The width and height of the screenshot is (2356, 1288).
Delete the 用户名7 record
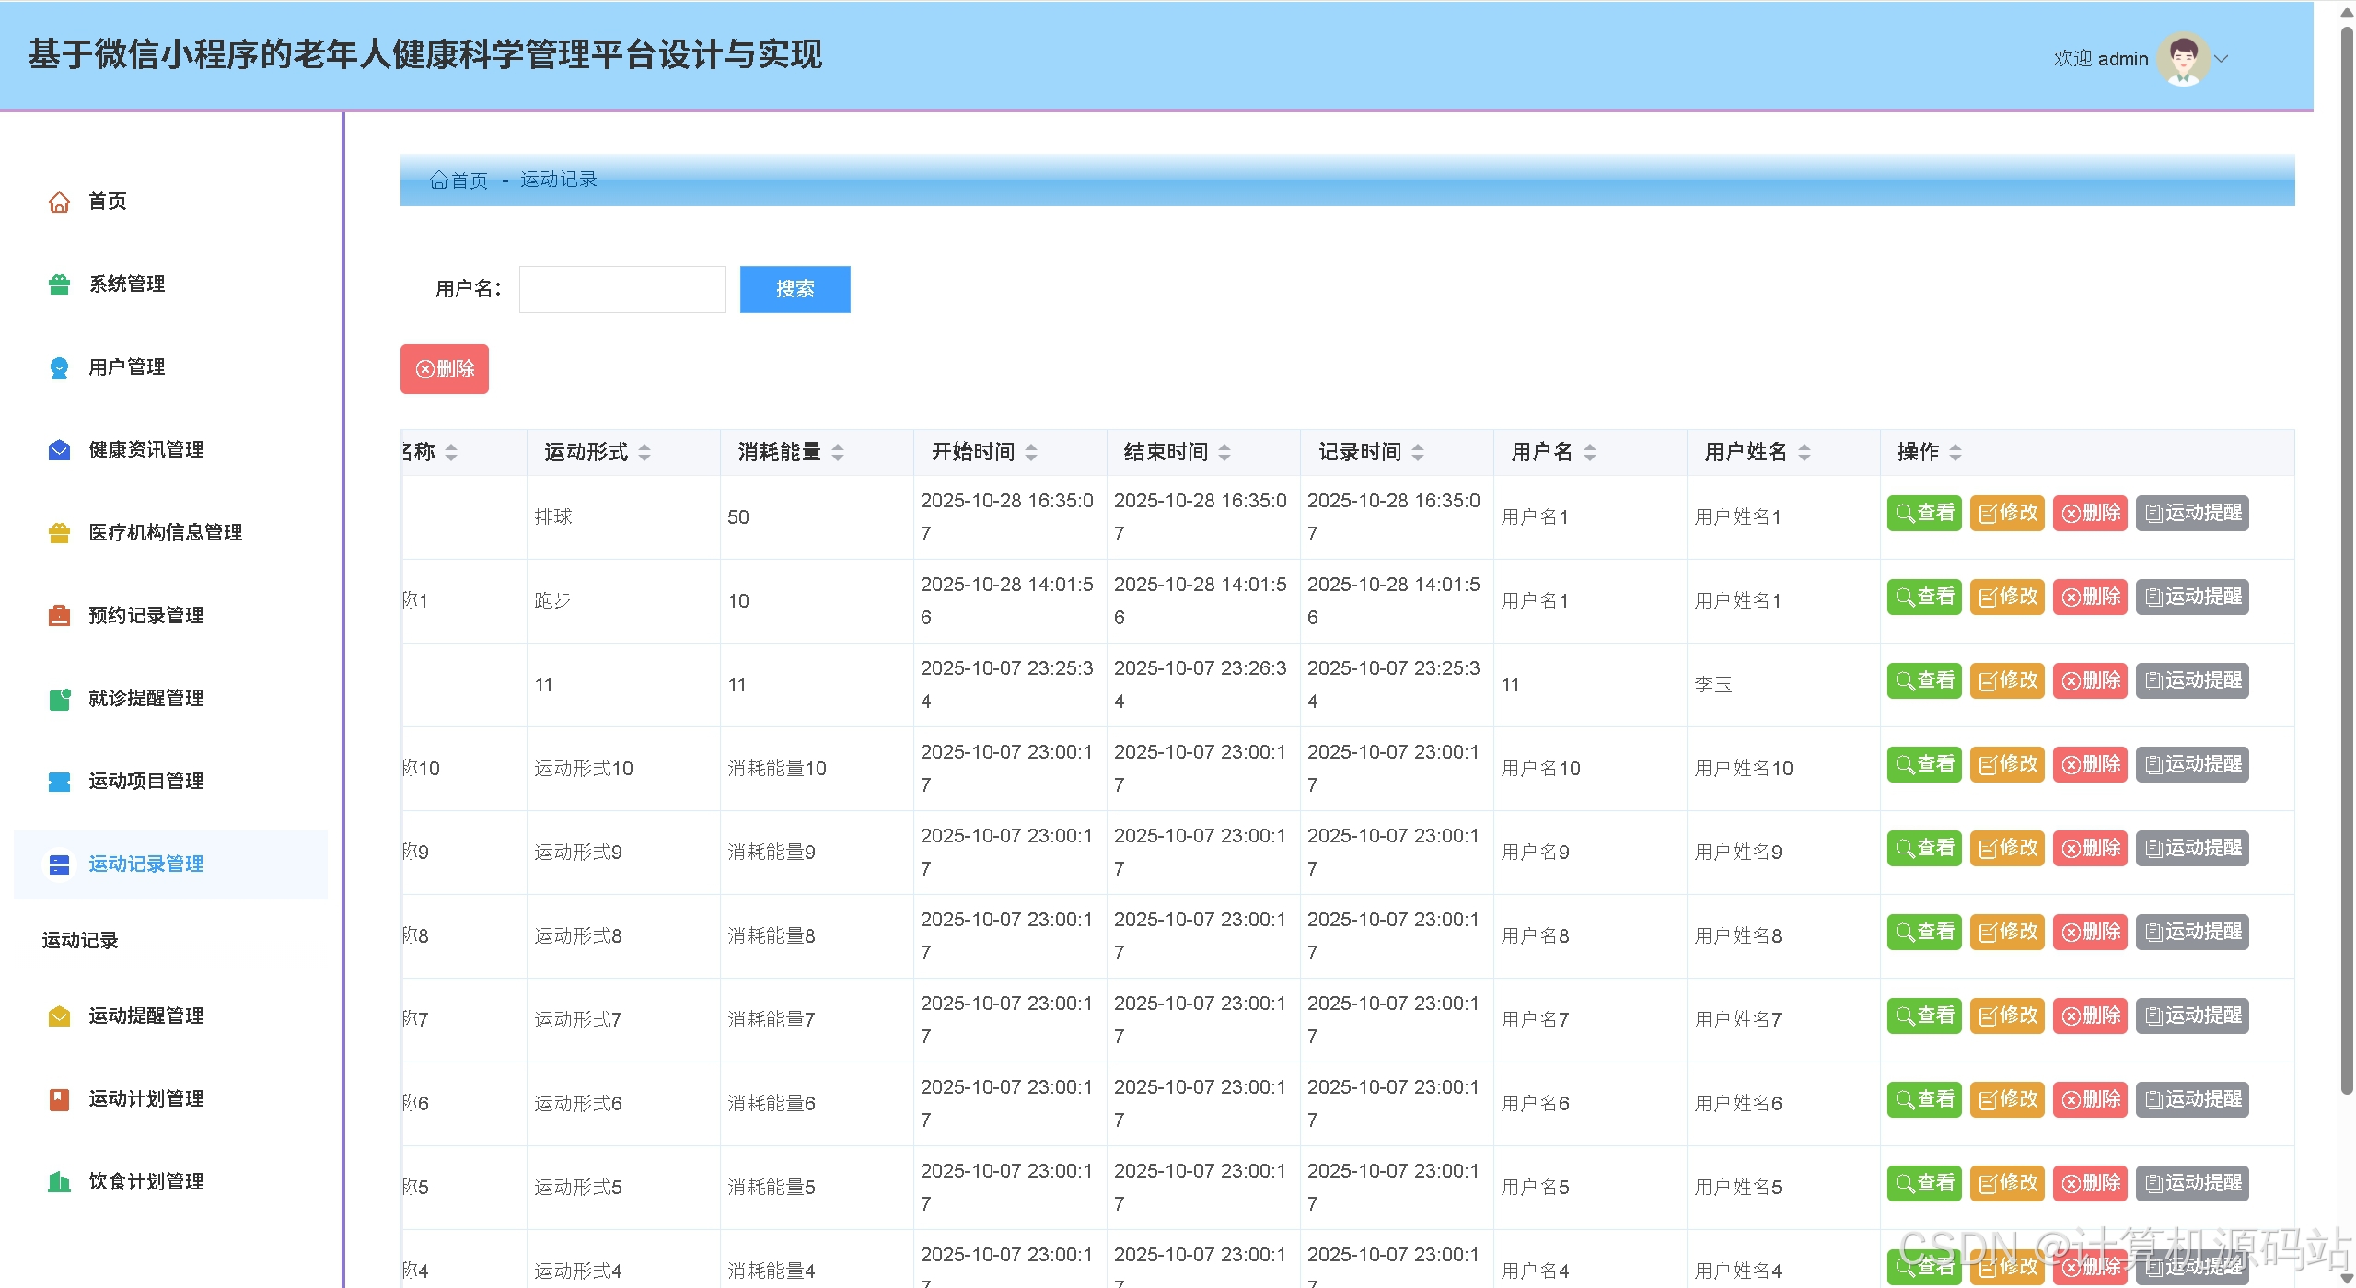2090,1015
